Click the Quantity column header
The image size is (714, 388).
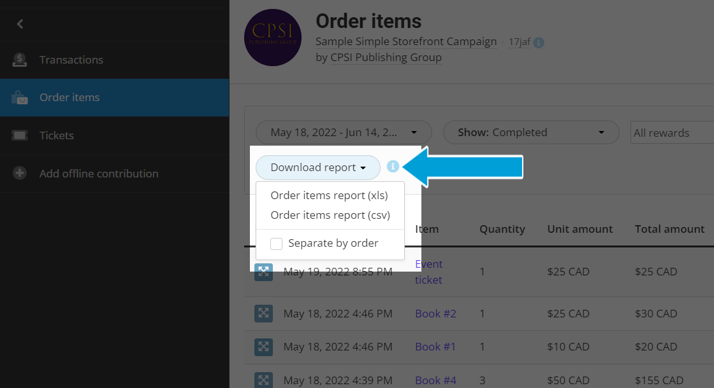tap(502, 229)
